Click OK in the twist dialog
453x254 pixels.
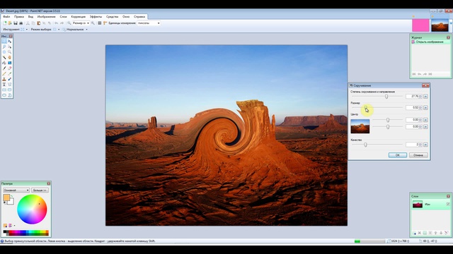tap(398, 155)
